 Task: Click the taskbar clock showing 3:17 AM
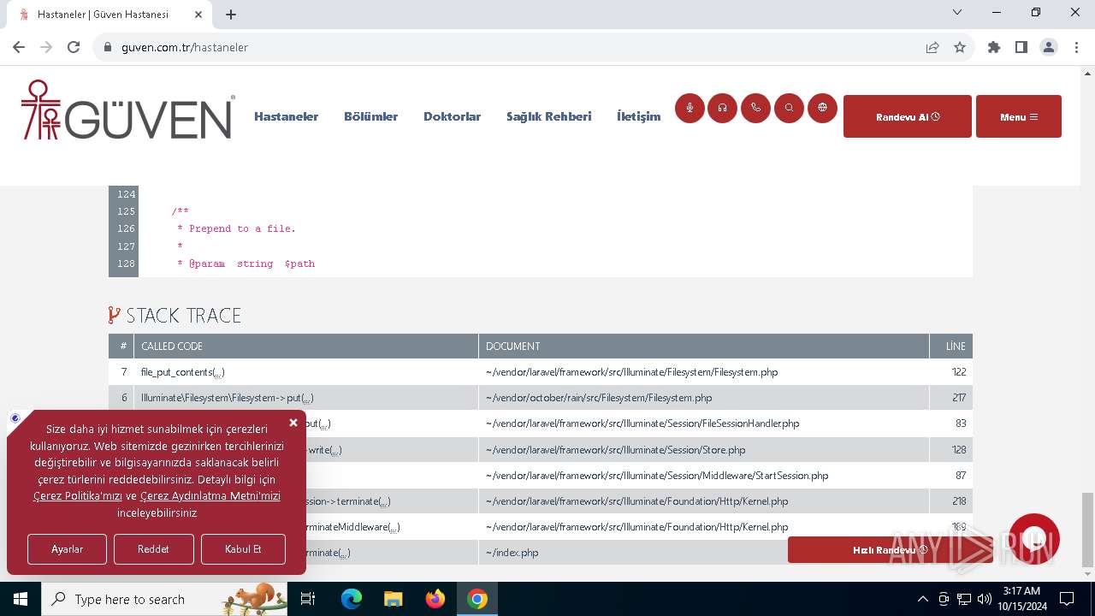coord(1021,599)
